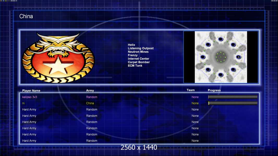Image resolution: width=278 pixels, height=156 pixels.
Task: Click None team for player ni
Action: pos(195,103)
